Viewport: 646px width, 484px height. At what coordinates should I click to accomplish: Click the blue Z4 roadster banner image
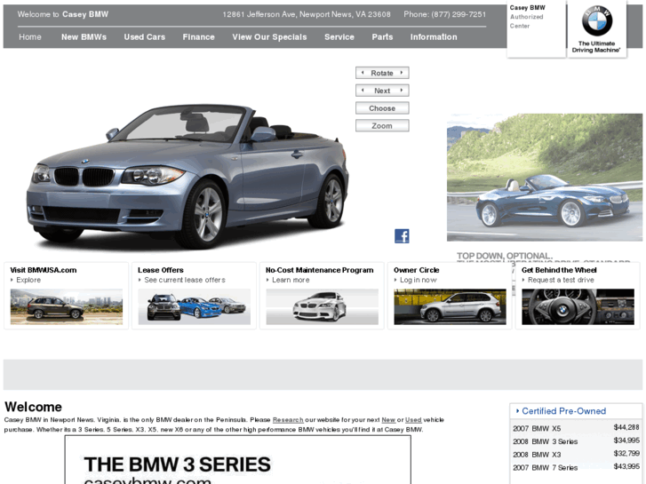click(545, 177)
